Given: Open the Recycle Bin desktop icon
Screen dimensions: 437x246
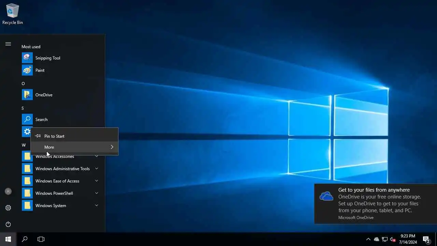Looking at the screenshot, I should coord(13,14).
